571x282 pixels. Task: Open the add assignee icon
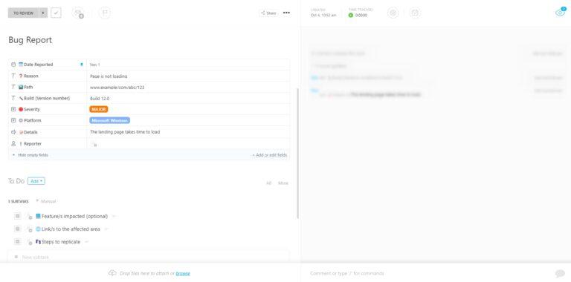click(78, 13)
